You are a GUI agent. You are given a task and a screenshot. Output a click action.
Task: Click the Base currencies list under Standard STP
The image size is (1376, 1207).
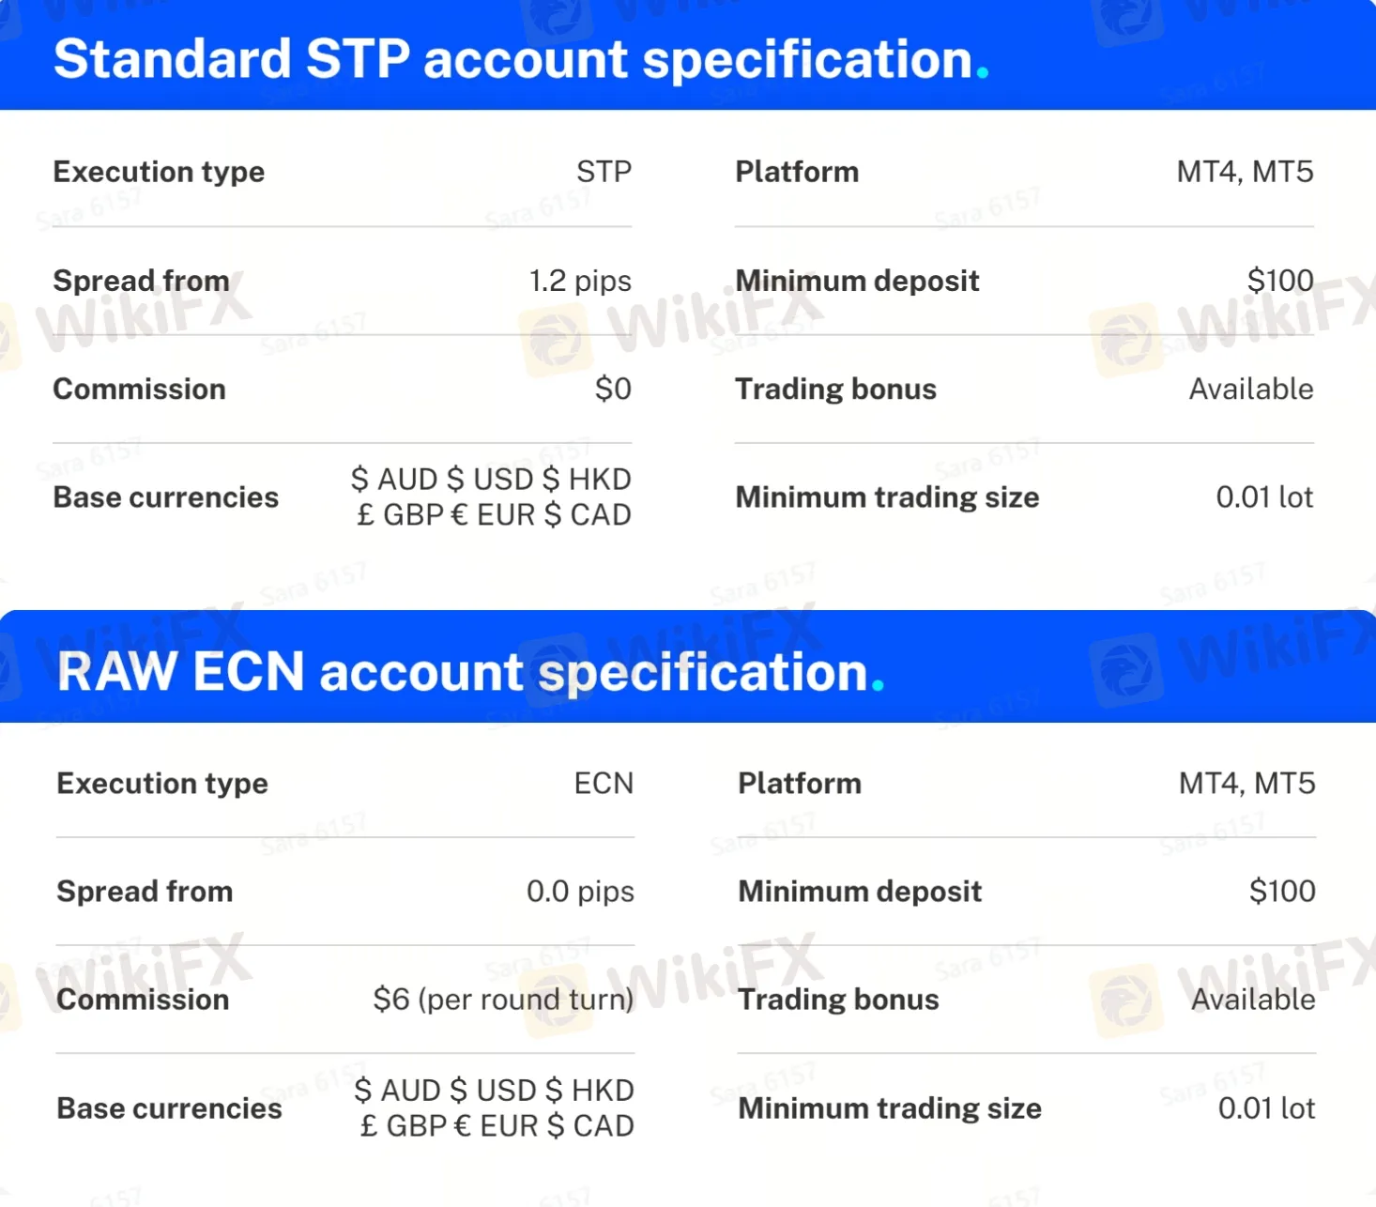pyautogui.click(x=491, y=497)
